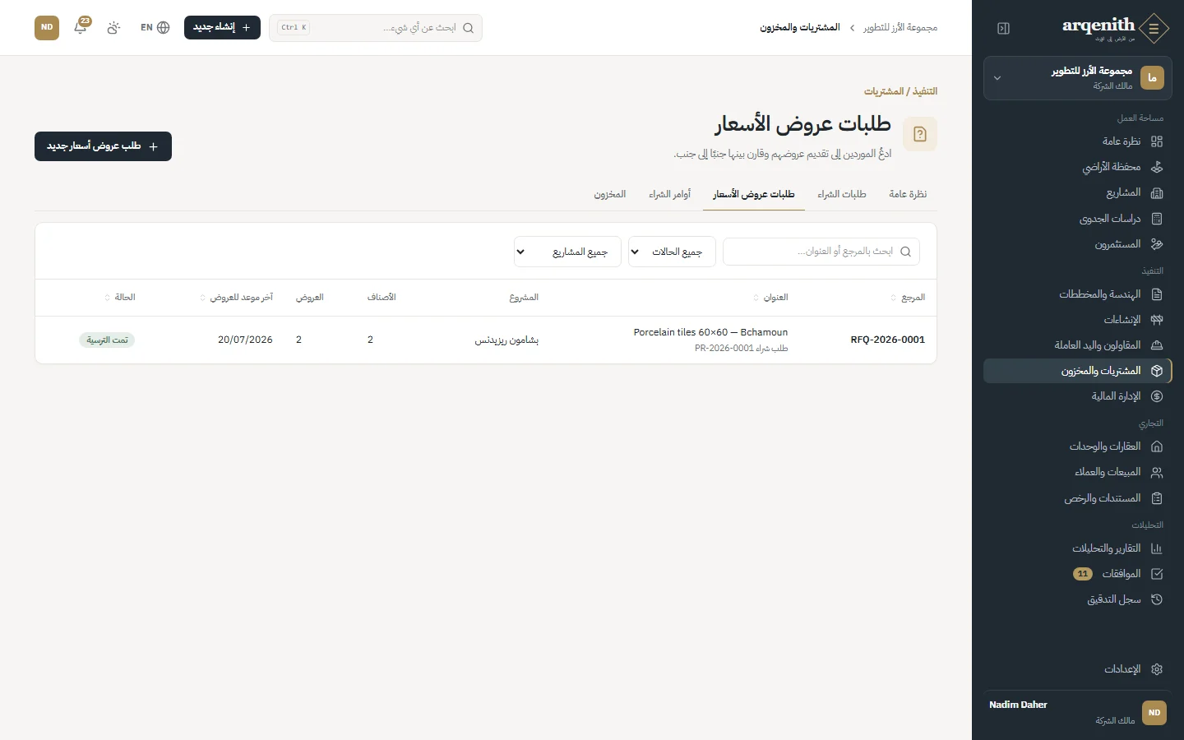
Task: Collapse the sidebar panel icon
Action: tap(1003, 29)
